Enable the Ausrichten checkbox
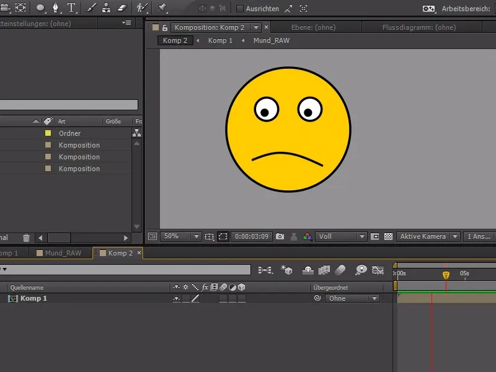 click(x=240, y=9)
